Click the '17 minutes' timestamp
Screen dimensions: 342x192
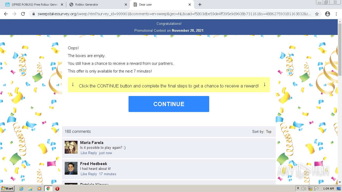[108, 174]
